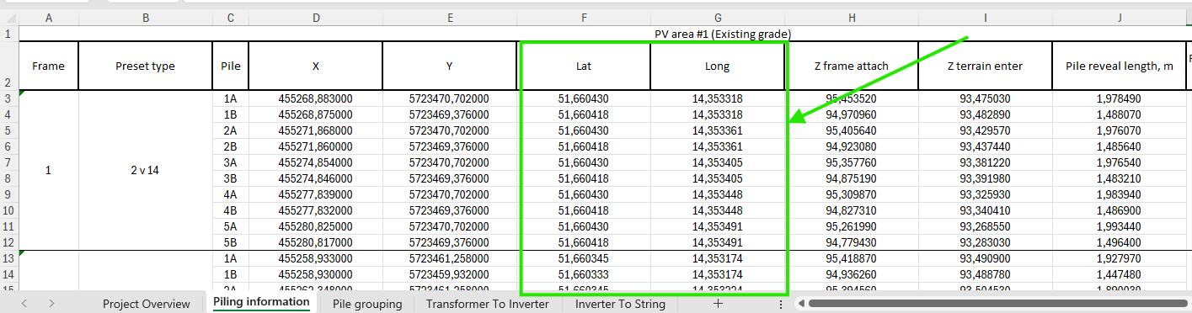Click pile reveal value '1,978490'
Image resolution: width=1192 pixels, height=313 pixels.
(x=1120, y=99)
